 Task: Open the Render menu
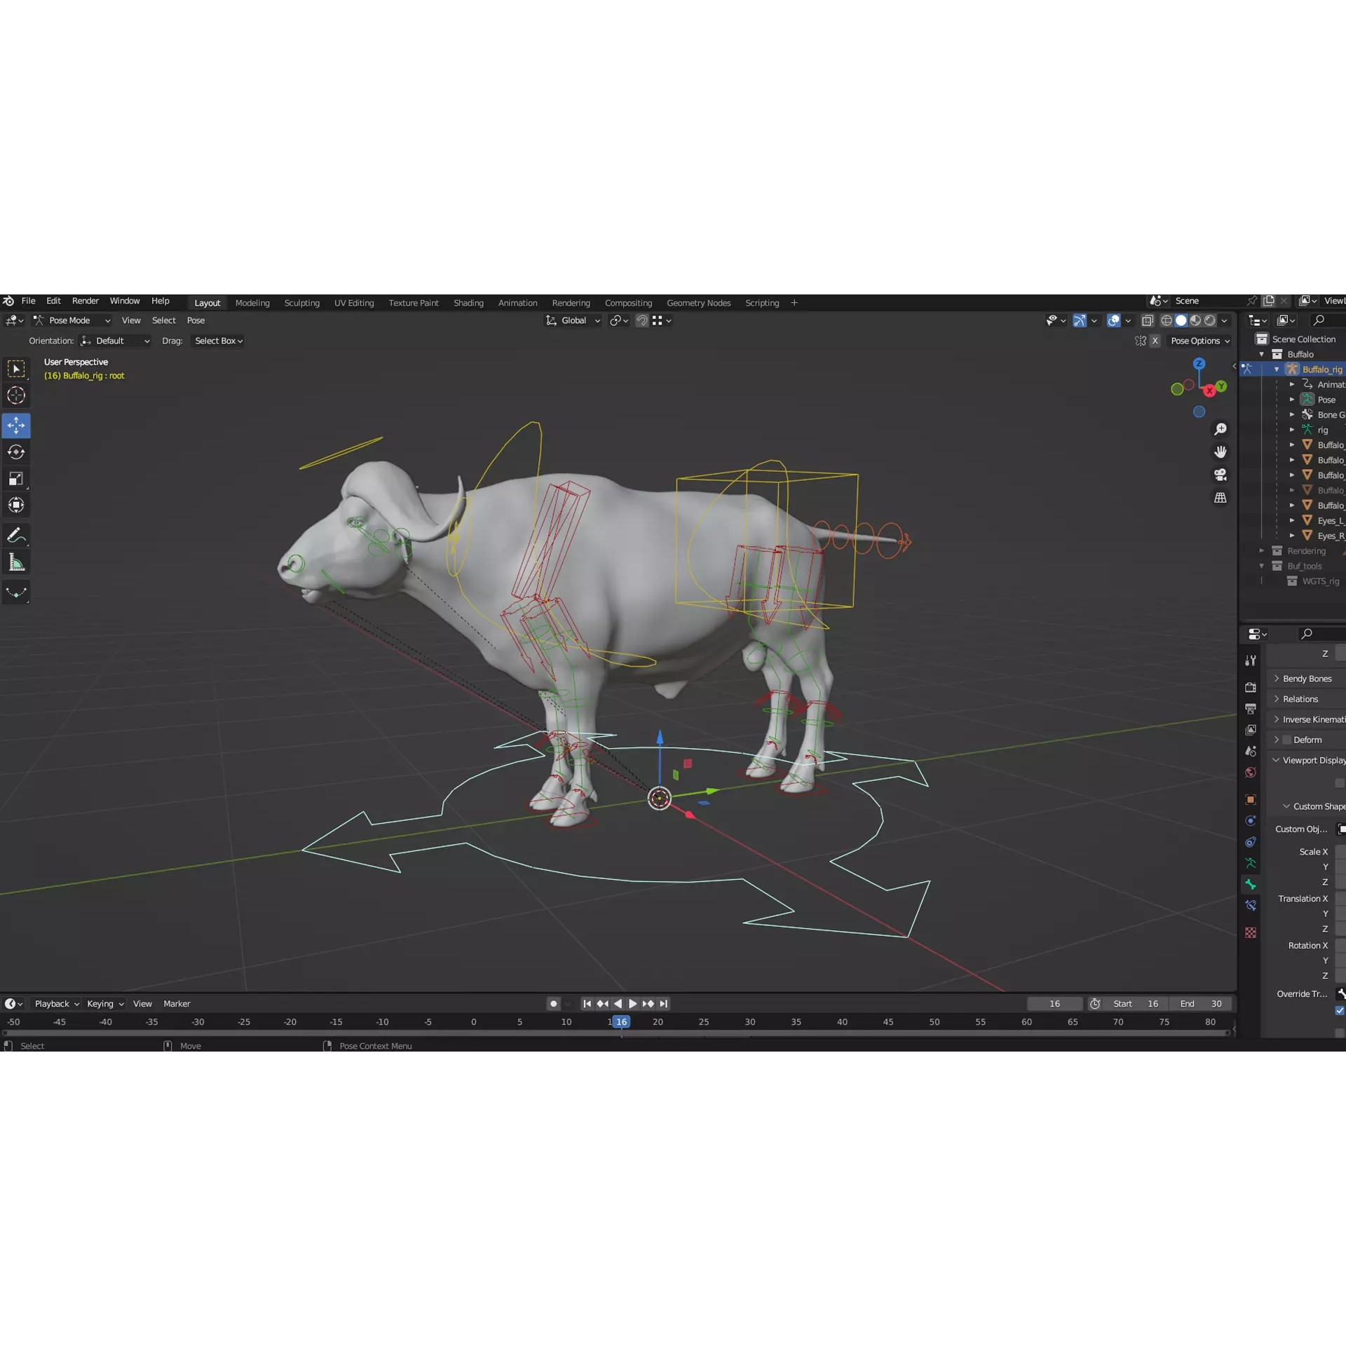tap(85, 300)
